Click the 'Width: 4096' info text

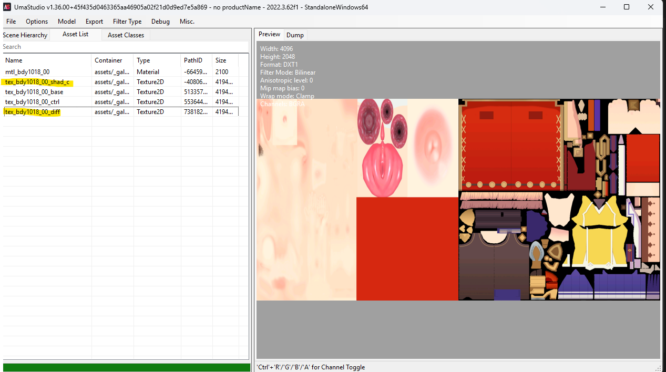tap(276, 49)
